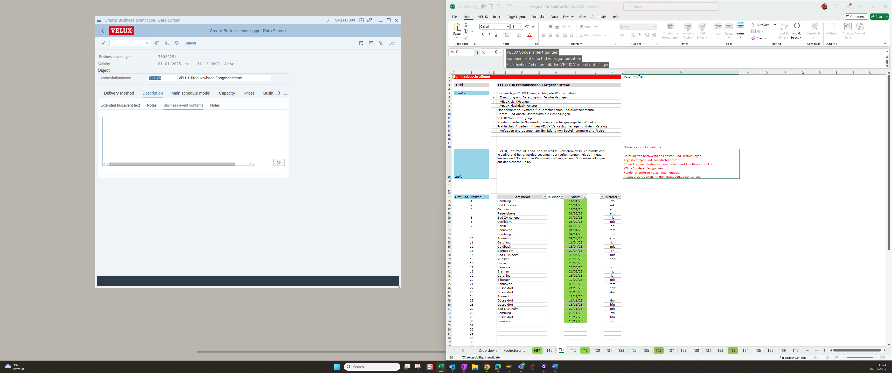Open the text editor button beside contents box
The image size is (892, 373).
[279, 162]
